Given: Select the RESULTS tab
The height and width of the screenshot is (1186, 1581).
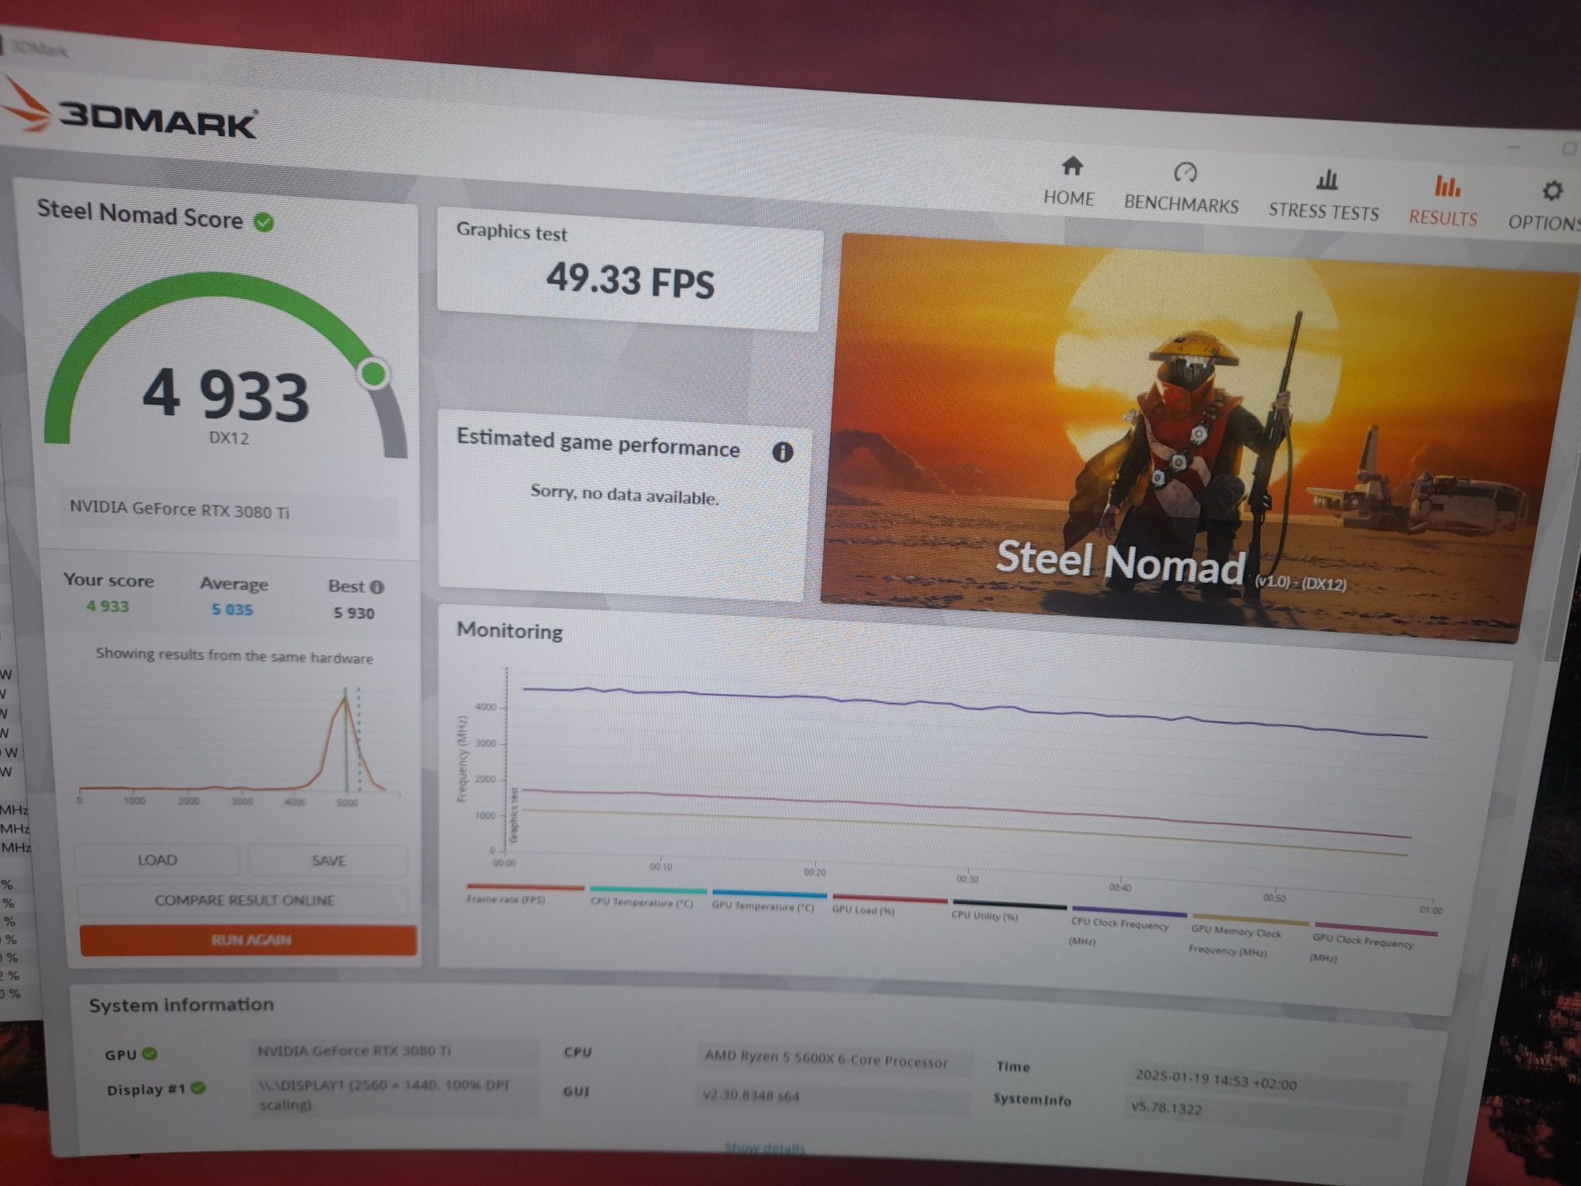Looking at the screenshot, I should point(1443,217).
